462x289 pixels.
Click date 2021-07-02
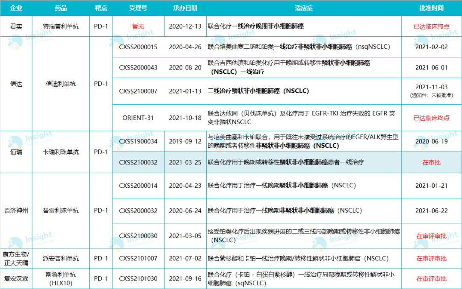(185, 258)
